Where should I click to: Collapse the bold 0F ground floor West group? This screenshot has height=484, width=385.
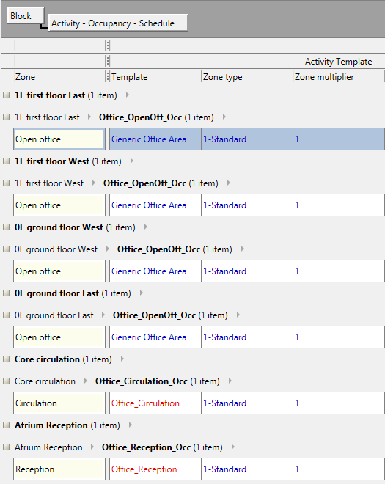[x=6, y=227]
